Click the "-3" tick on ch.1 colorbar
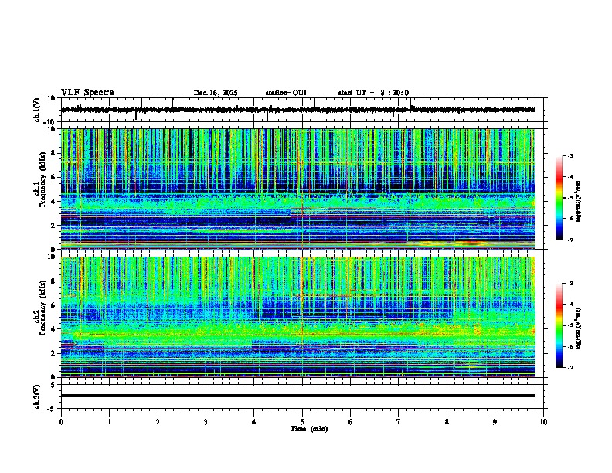612x473 pixels. [569, 156]
